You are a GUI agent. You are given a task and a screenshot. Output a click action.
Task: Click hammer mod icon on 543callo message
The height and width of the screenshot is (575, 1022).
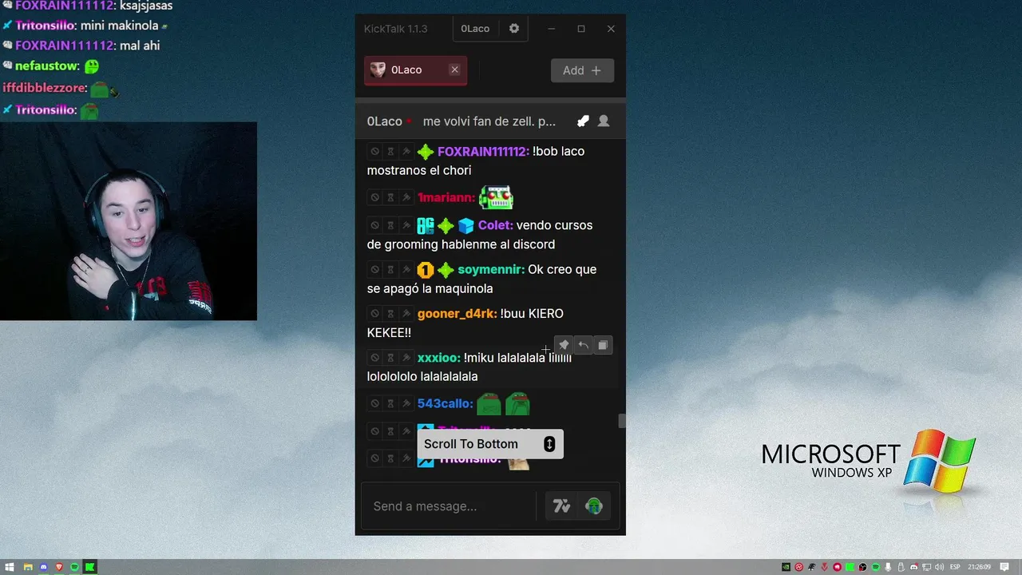(406, 404)
